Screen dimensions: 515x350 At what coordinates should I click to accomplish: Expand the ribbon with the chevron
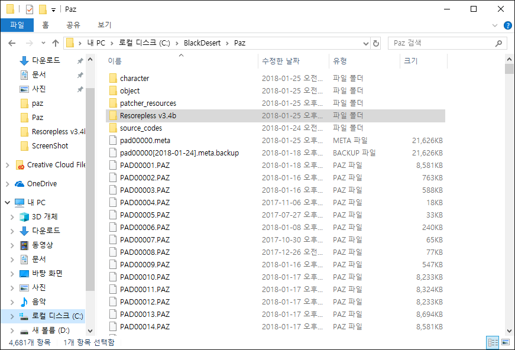click(x=495, y=25)
